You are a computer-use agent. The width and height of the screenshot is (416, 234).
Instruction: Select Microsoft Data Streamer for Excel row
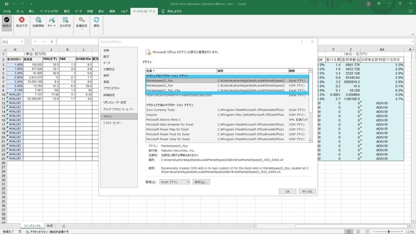(x=227, y=124)
